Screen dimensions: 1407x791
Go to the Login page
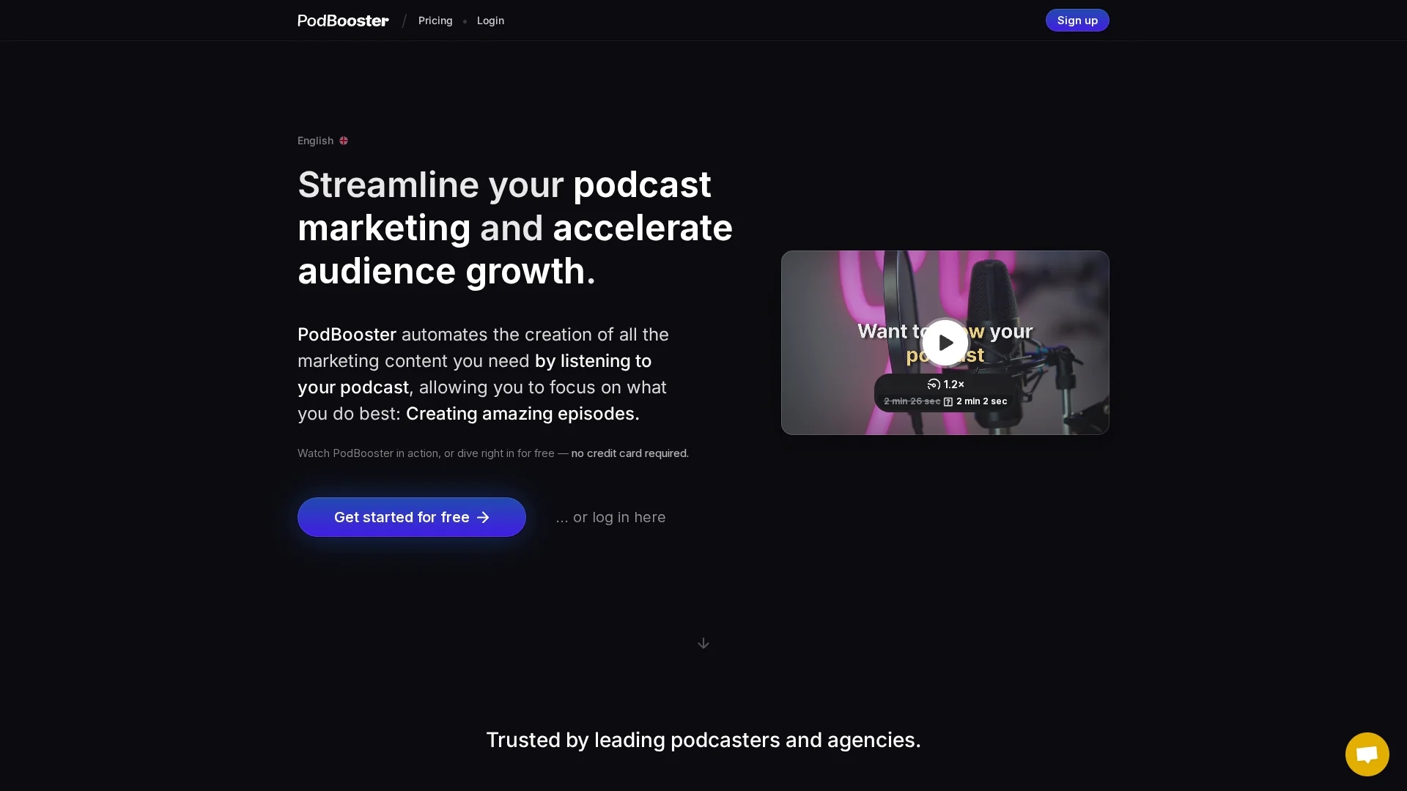[x=490, y=21]
